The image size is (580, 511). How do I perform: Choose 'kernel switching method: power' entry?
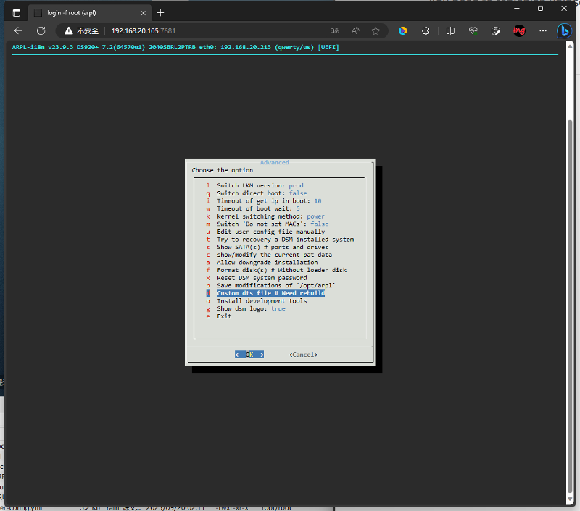pos(270,216)
